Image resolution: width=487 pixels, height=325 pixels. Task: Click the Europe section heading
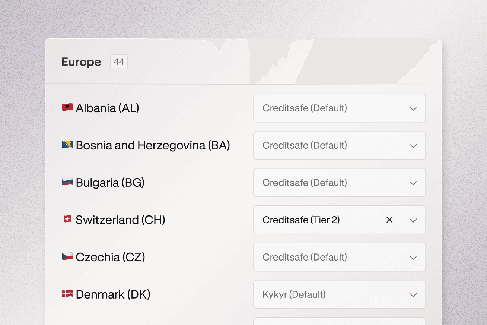coord(81,62)
